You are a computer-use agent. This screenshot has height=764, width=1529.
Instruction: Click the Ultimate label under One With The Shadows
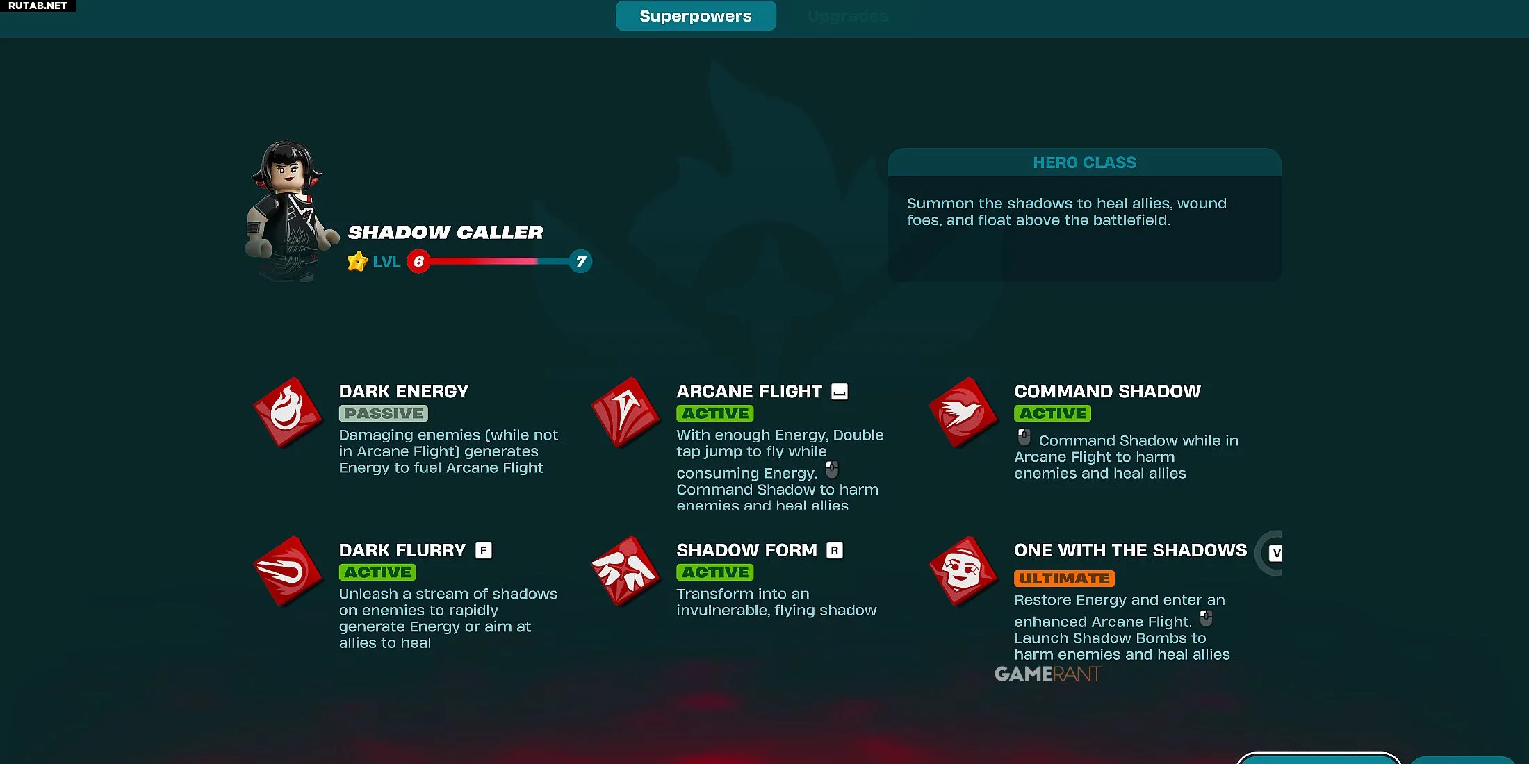[x=1064, y=579]
